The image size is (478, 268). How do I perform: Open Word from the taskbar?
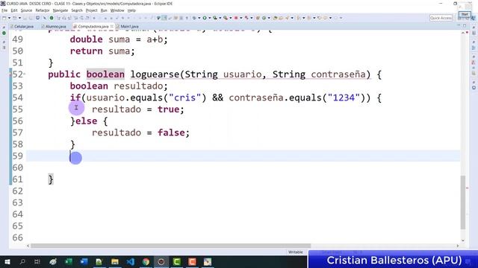tap(84, 261)
